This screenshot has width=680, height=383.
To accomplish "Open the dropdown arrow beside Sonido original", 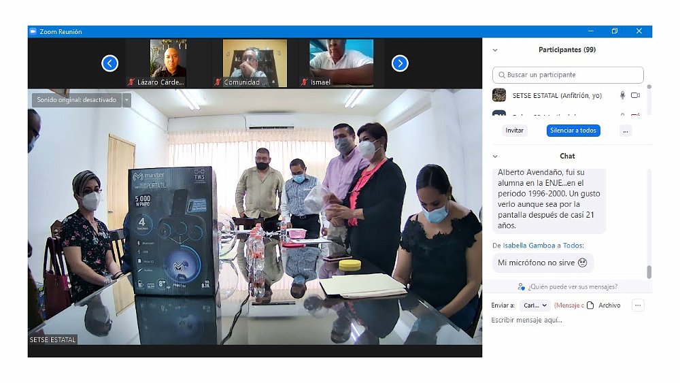I will point(126,100).
